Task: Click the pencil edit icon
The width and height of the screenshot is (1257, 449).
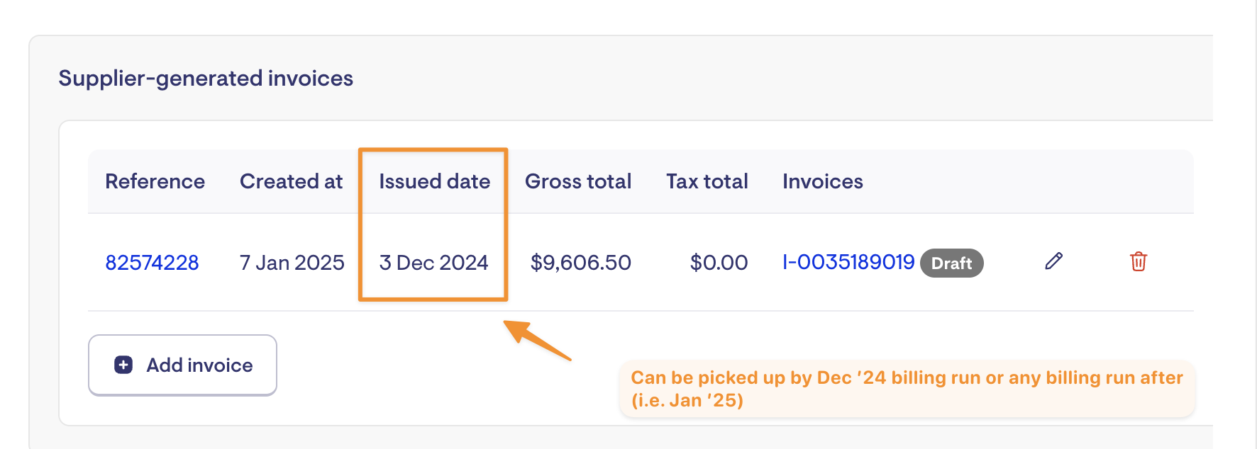Action: [x=1054, y=261]
